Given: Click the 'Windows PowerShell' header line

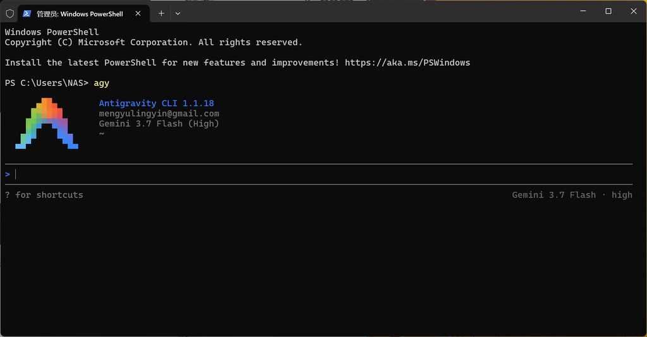Looking at the screenshot, I should (52, 32).
